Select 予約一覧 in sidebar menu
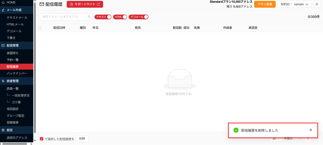This screenshot has width=323, height=145. (13, 60)
